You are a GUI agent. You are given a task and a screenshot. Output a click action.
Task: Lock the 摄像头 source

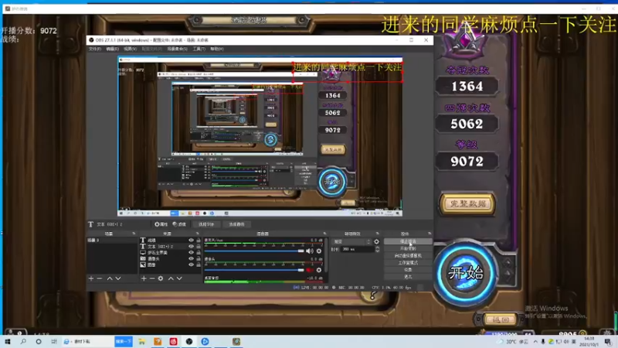(199, 258)
